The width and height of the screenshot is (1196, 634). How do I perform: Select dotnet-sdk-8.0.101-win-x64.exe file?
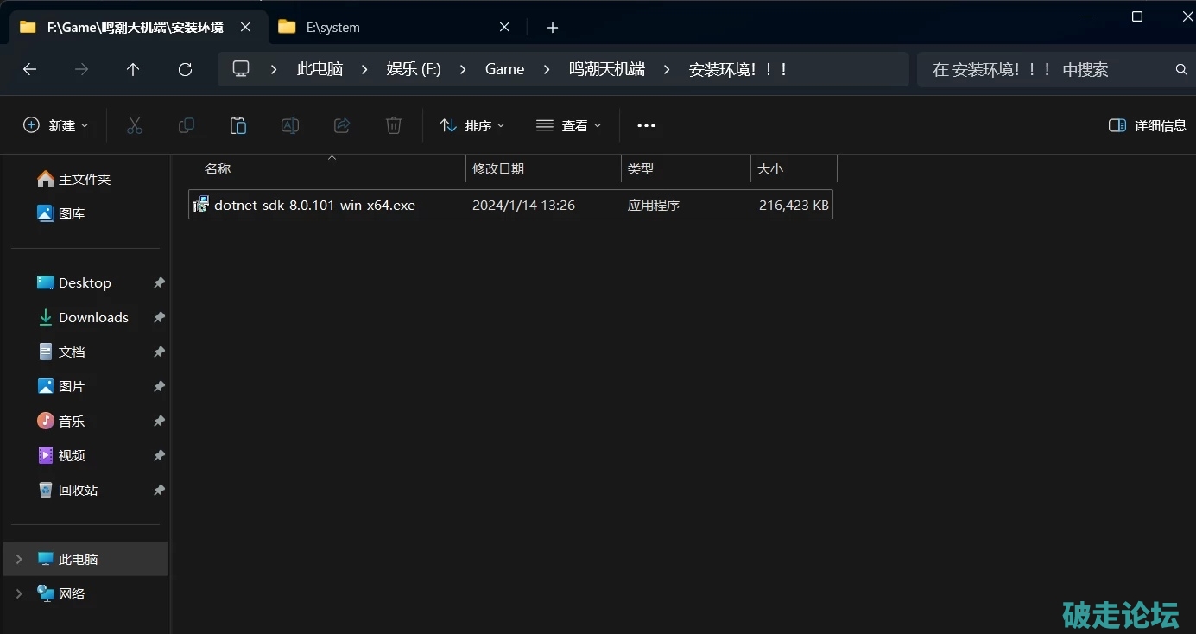[x=314, y=205]
